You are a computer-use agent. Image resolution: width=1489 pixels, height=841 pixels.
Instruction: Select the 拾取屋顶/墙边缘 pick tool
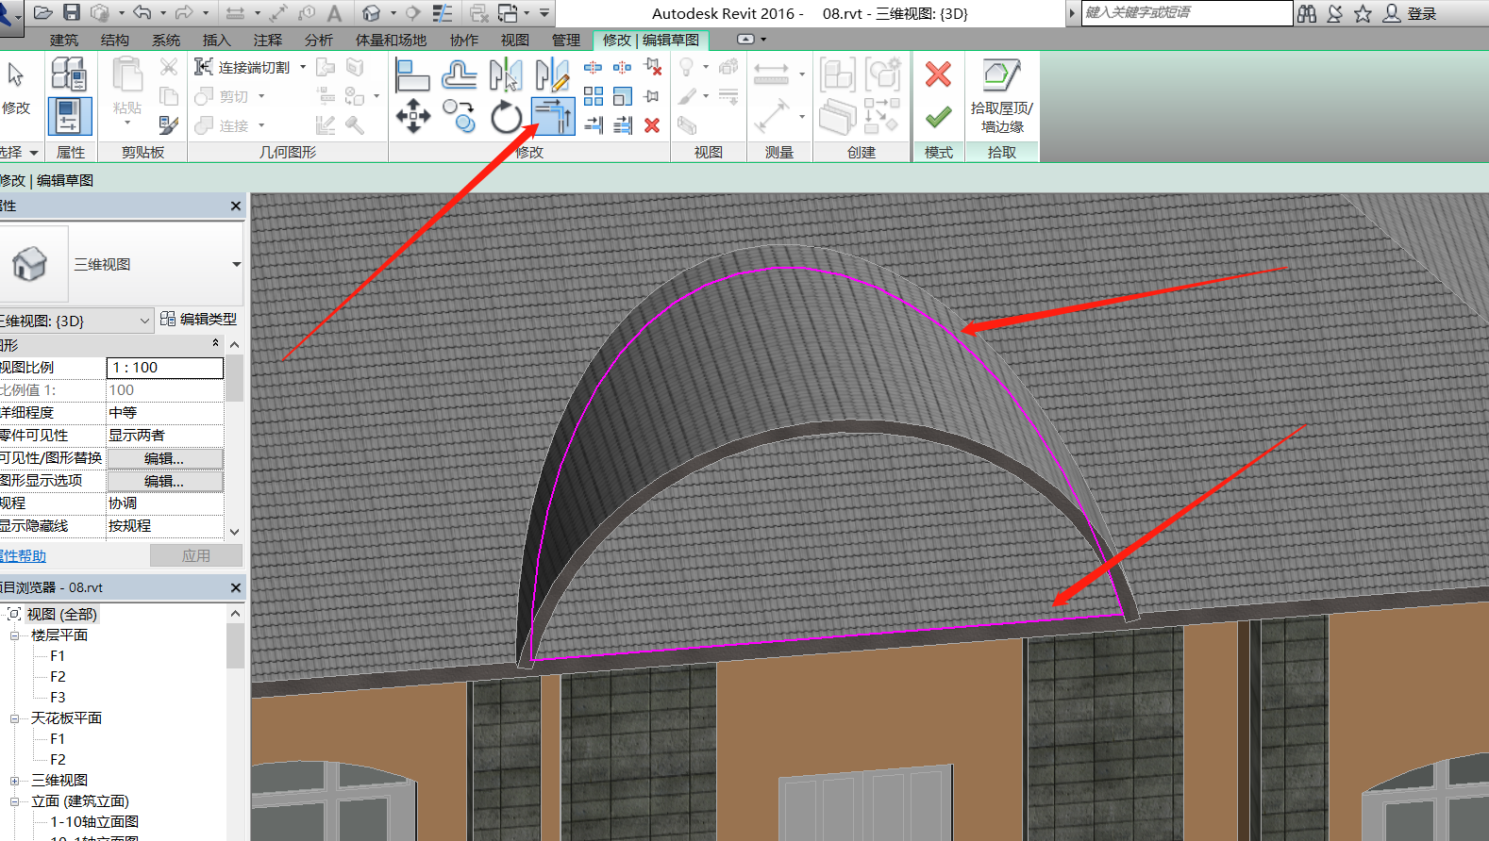(1001, 95)
